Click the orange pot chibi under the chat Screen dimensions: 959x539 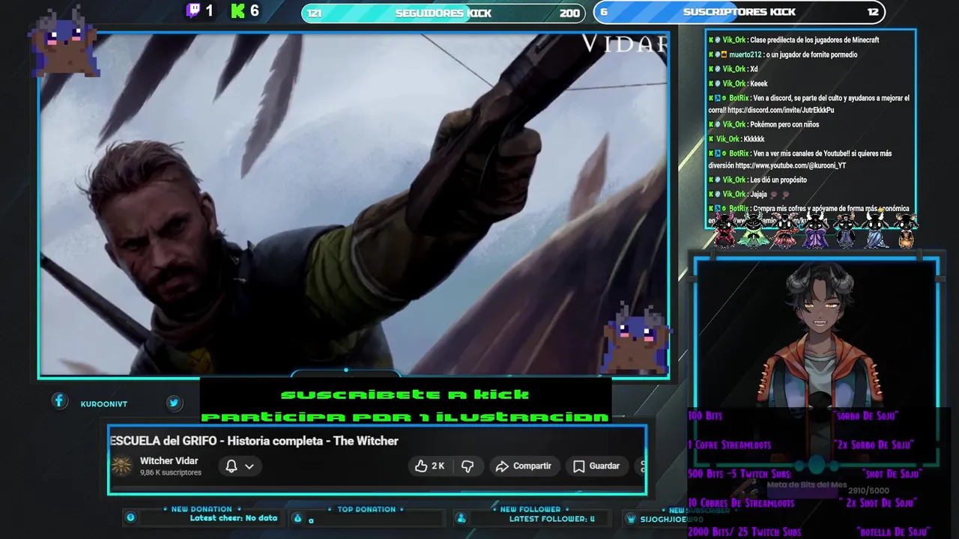(x=906, y=231)
